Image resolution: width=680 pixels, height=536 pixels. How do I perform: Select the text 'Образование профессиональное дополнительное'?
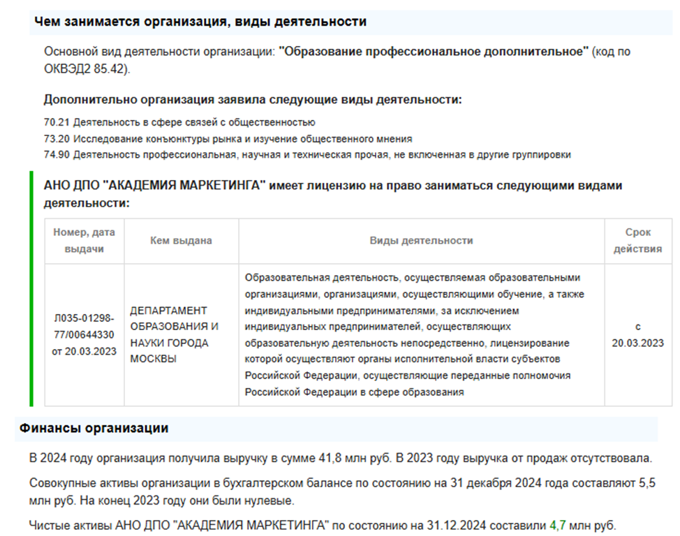click(434, 52)
